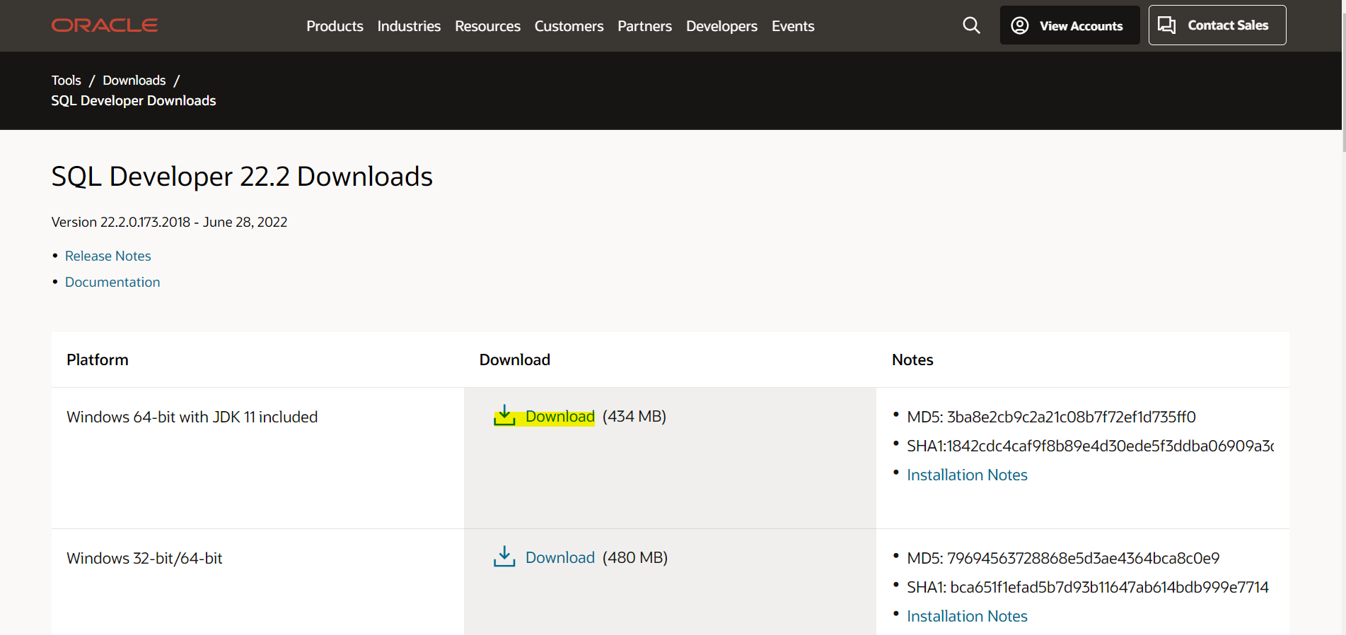1346x635 pixels.
Task: Click the Oracle logo
Action: pos(105,25)
